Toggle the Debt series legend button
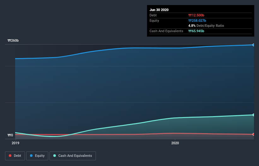 [15, 156]
